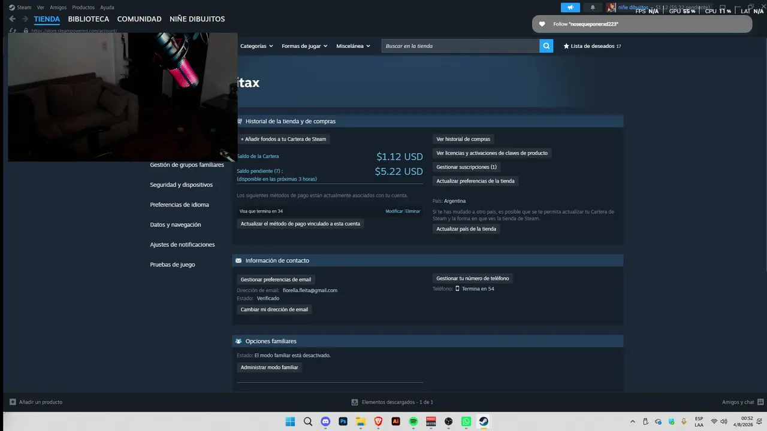Expand the Miscelánea dropdown
The width and height of the screenshot is (767, 431).
[x=353, y=46]
